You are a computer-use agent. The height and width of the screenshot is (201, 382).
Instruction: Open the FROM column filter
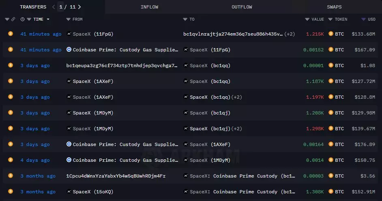(x=69, y=19)
